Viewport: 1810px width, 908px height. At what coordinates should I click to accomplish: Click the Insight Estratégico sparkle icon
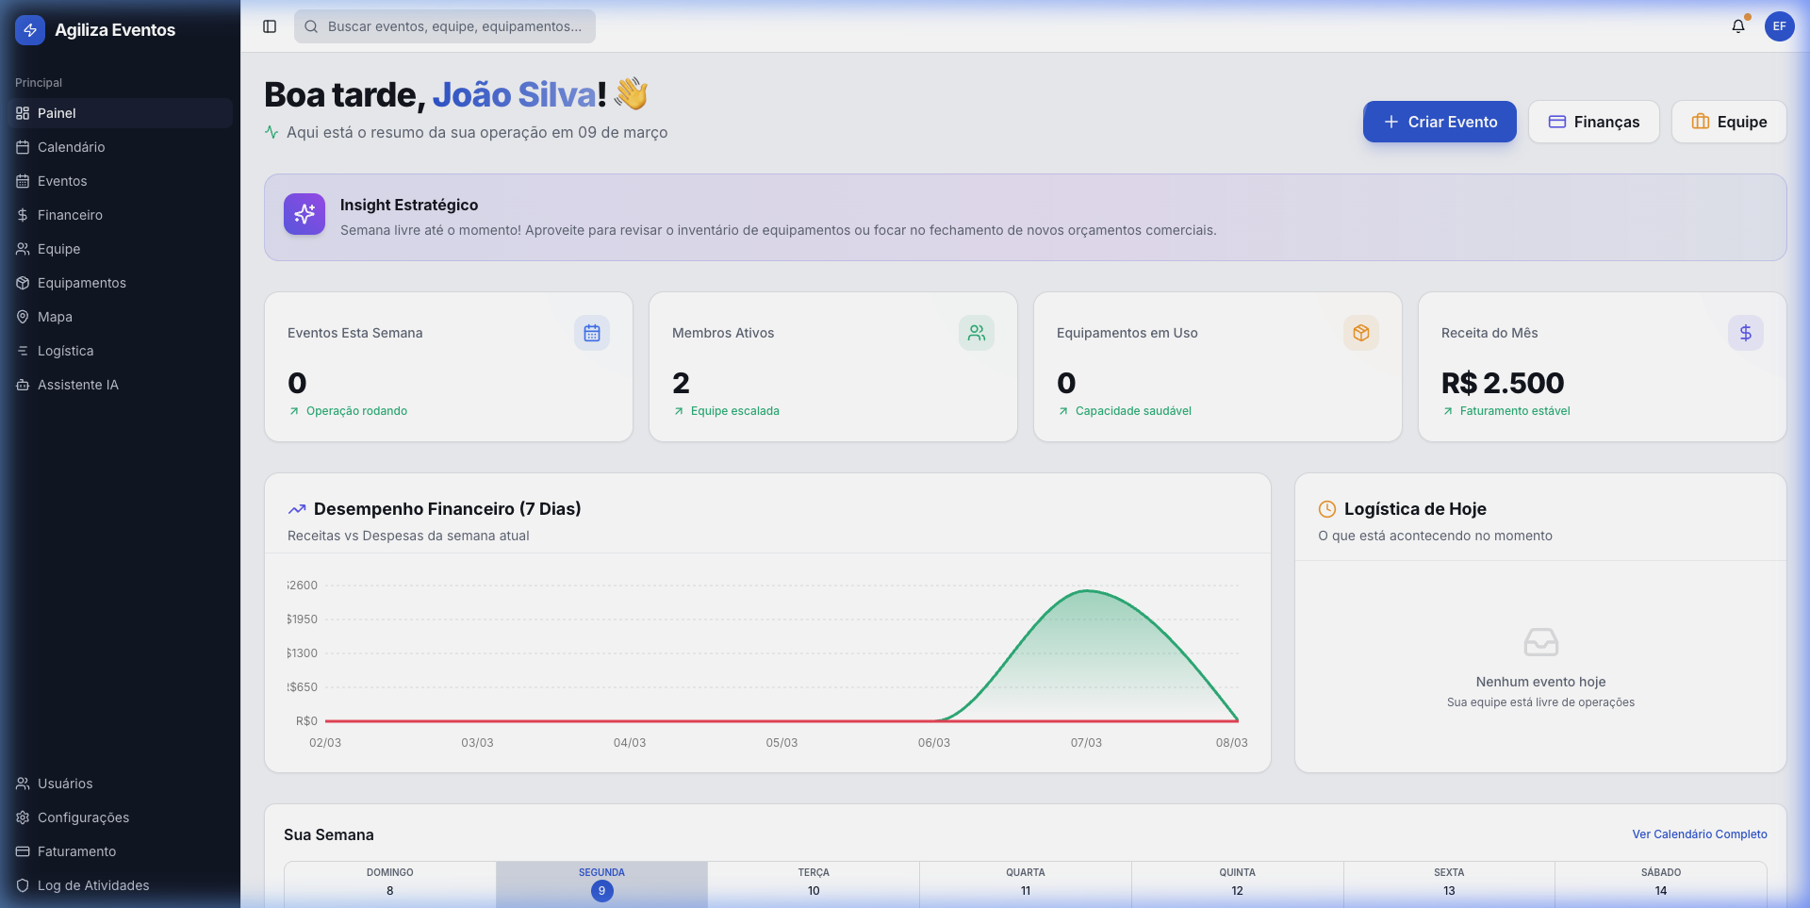(x=304, y=214)
